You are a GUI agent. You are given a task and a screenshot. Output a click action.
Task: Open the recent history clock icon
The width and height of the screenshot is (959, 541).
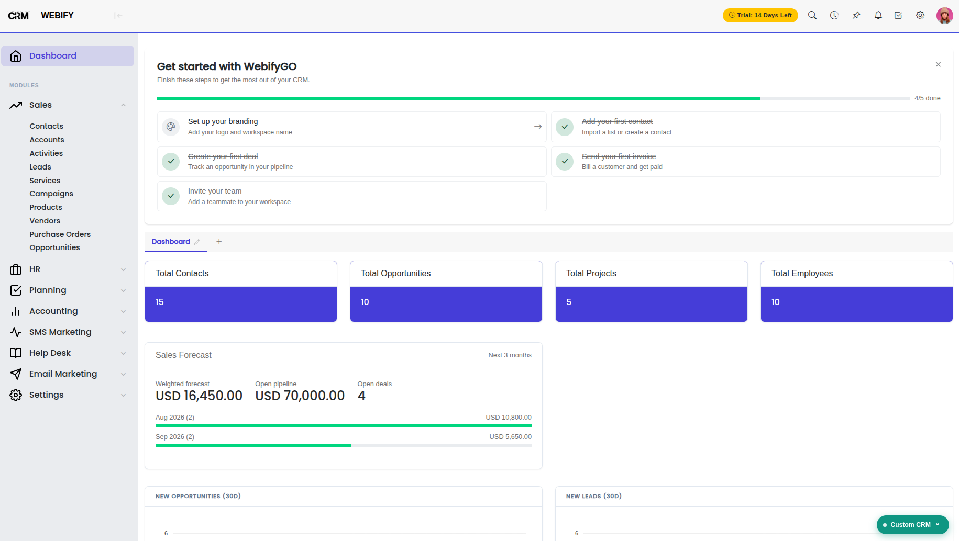[834, 15]
